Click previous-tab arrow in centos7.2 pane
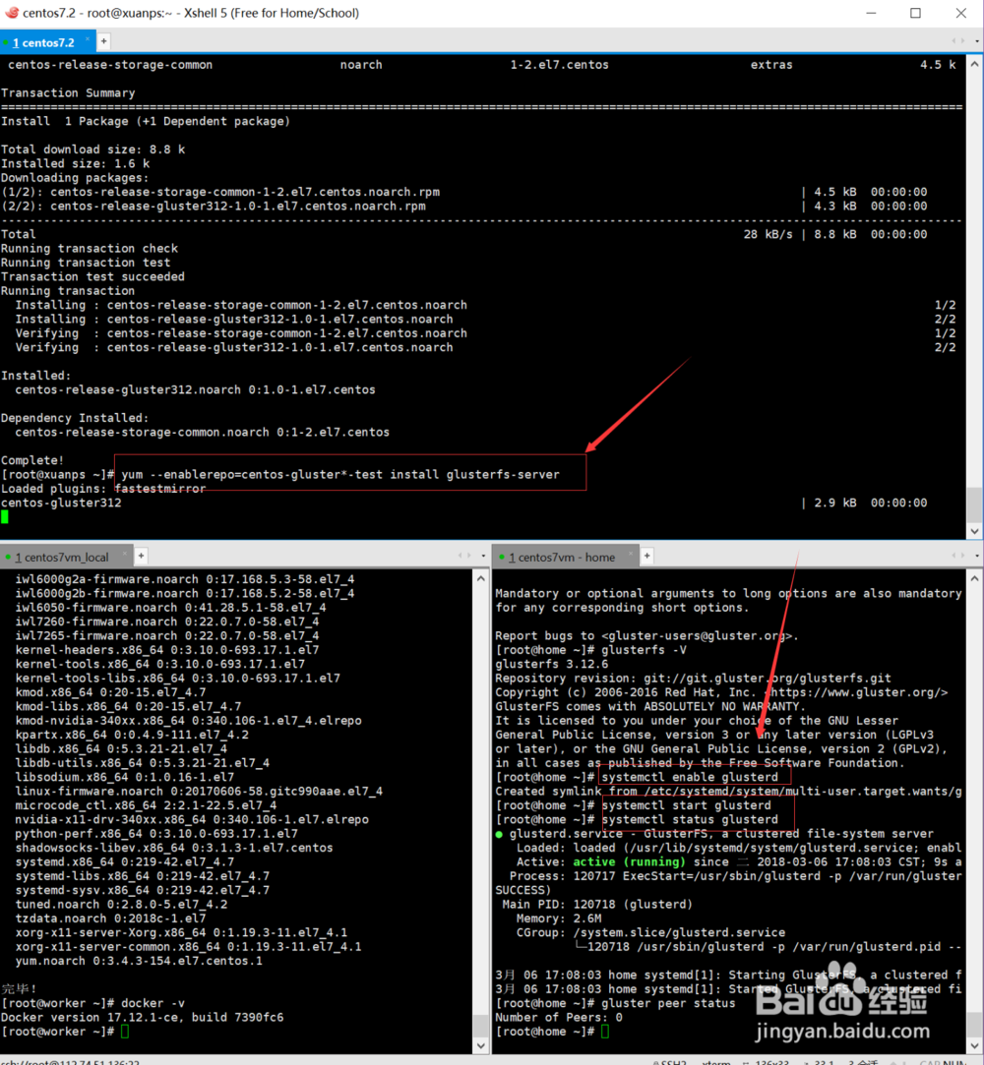Viewport: 984px width, 1065px height. 954,41
